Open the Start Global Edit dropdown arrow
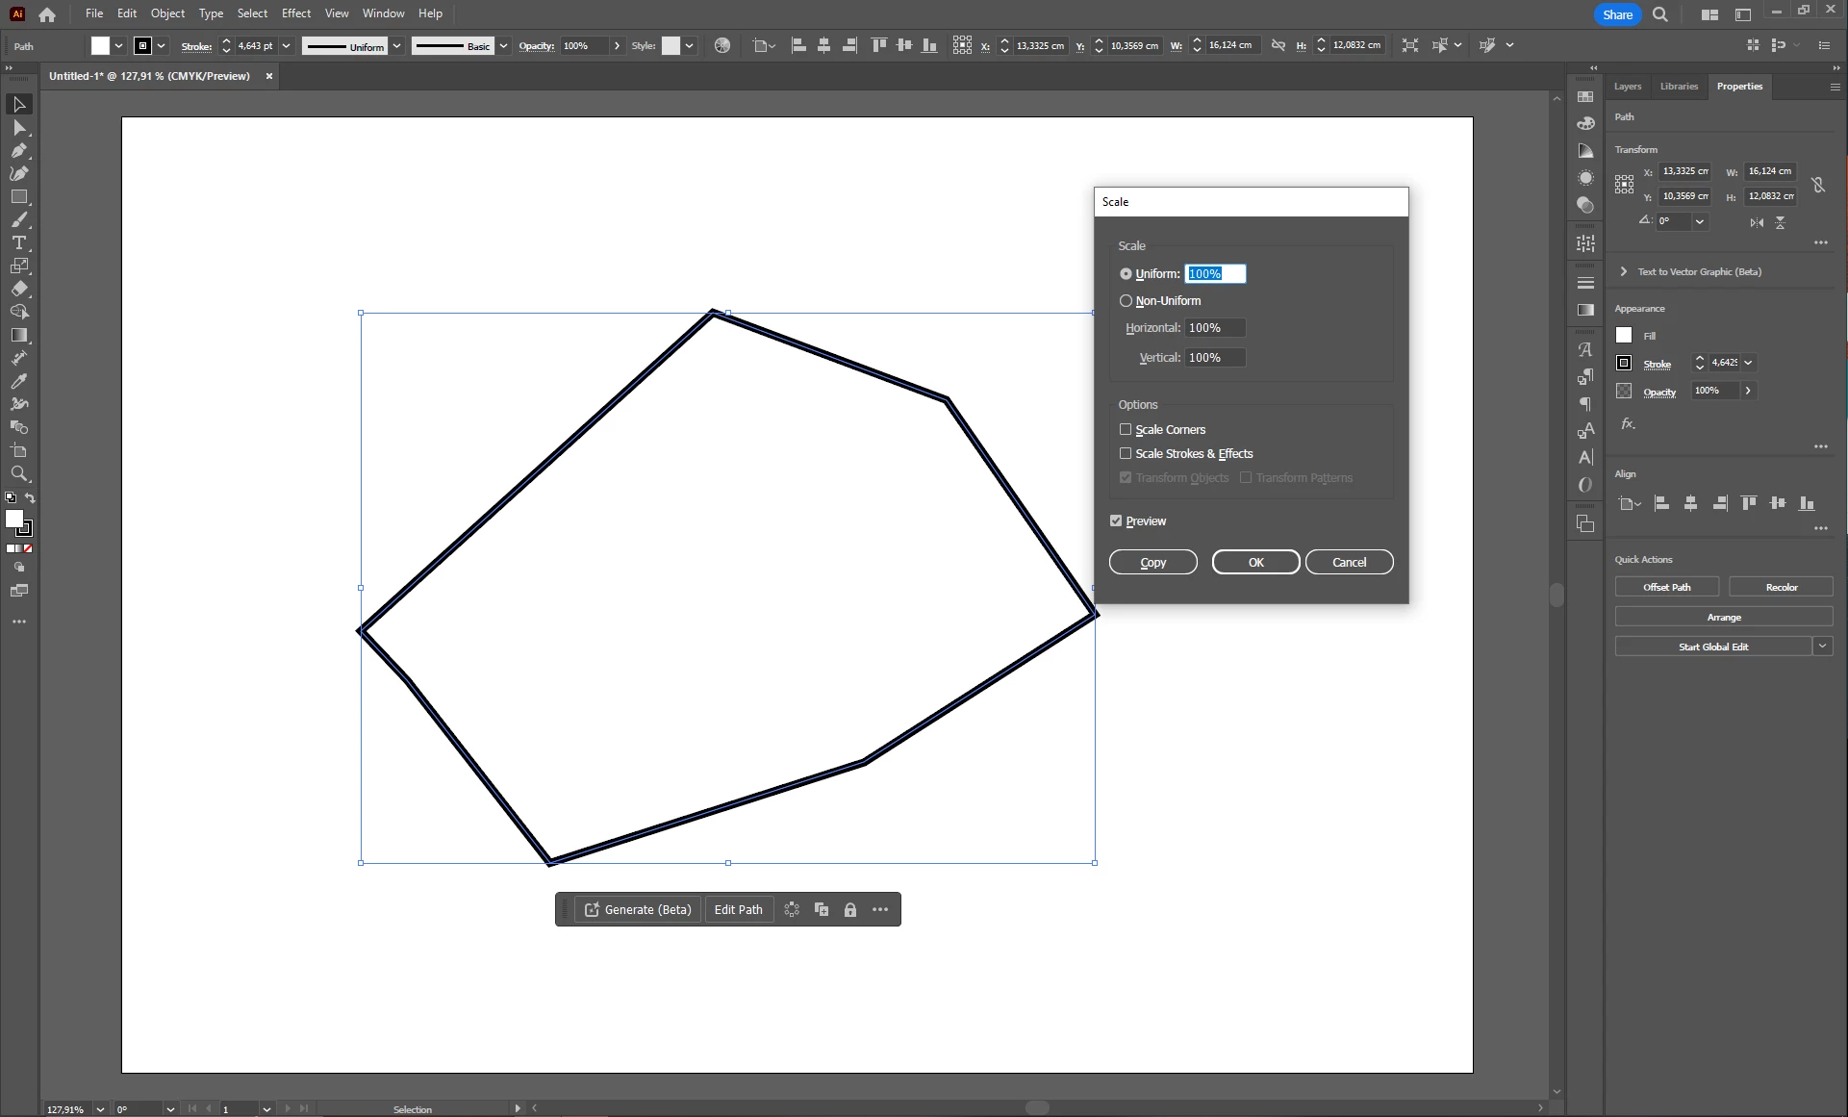Image resolution: width=1848 pixels, height=1117 pixels. pyautogui.click(x=1822, y=647)
